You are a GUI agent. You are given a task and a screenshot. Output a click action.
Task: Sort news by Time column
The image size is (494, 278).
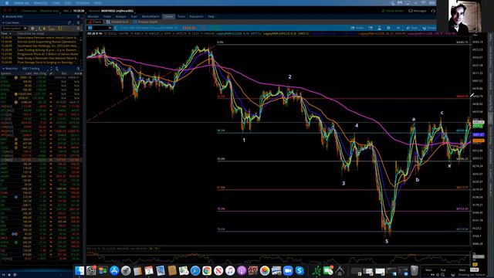coord(5,33)
